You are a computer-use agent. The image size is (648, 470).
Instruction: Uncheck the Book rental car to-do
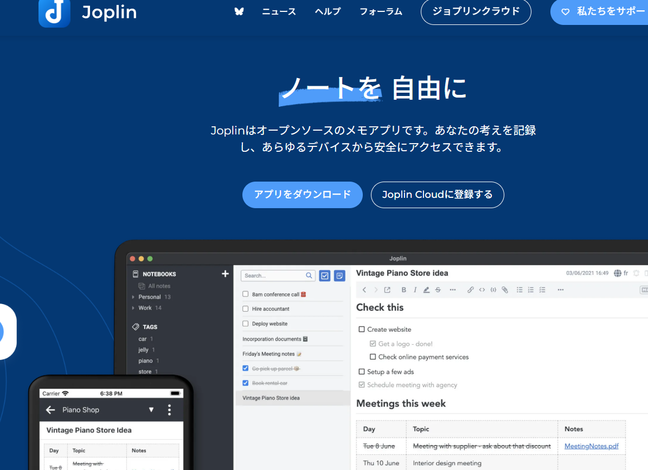click(x=246, y=383)
